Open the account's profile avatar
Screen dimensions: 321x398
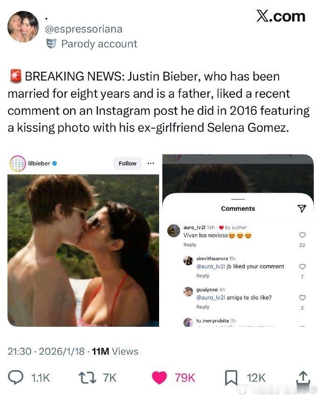pyautogui.click(x=23, y=27)
